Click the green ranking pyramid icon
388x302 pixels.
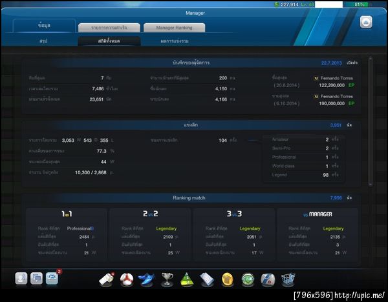point(187,279)
